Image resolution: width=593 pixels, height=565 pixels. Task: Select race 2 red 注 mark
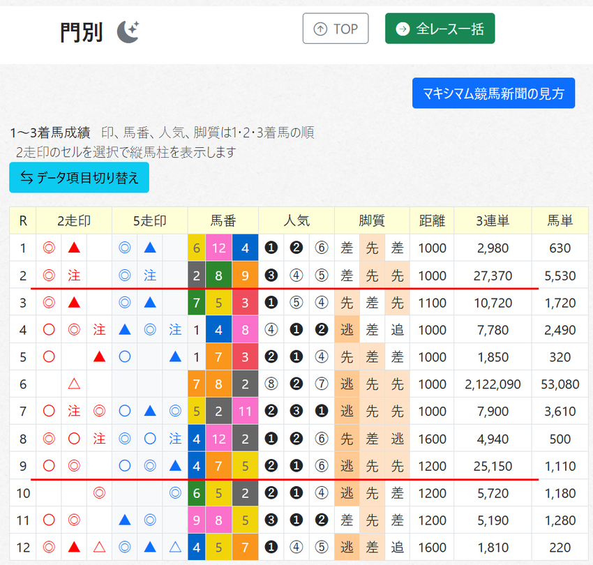[x=74, y=276]
